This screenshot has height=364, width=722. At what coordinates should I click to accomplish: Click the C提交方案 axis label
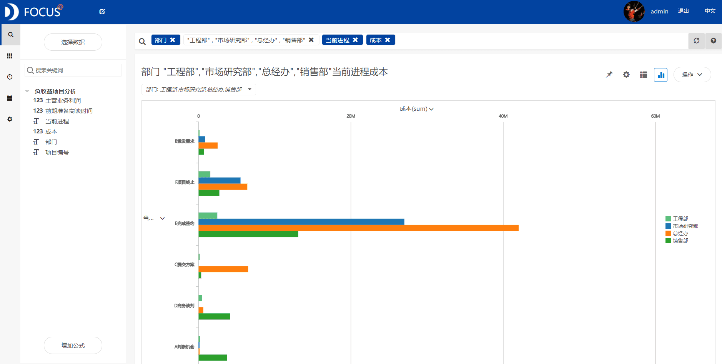185,264
